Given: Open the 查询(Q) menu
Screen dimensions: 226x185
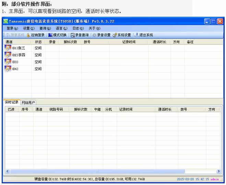Looking at the screenshot, I should pyautogui.click(x=45, y=28).
